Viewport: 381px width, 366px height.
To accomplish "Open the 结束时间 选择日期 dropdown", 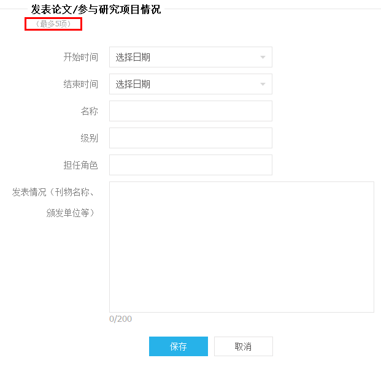I will 190,85.
